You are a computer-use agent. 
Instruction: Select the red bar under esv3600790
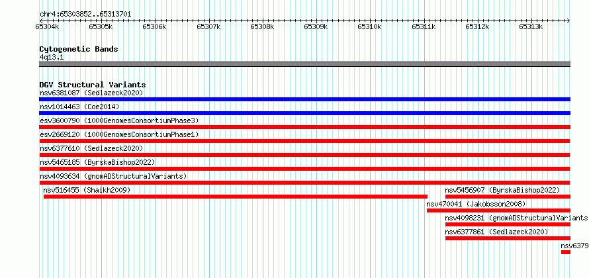click(x=304, y=127)
